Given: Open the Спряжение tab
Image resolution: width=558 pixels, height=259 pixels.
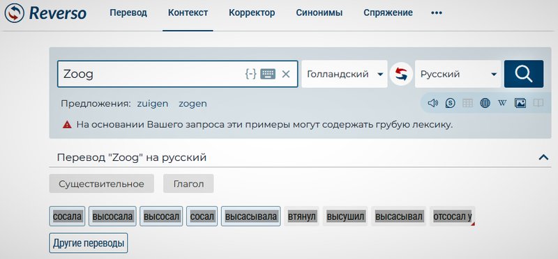Looking at the screenshot, I should [388, 13].
